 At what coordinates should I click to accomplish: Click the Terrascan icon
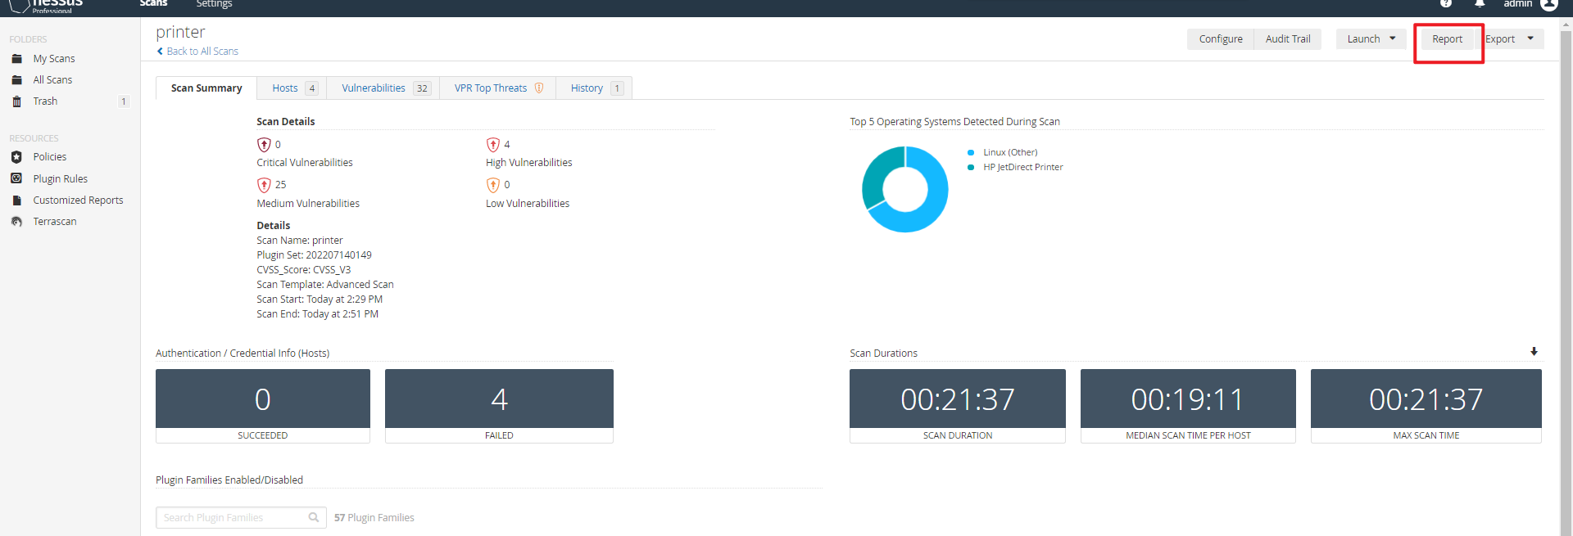(x=16, y=222)
